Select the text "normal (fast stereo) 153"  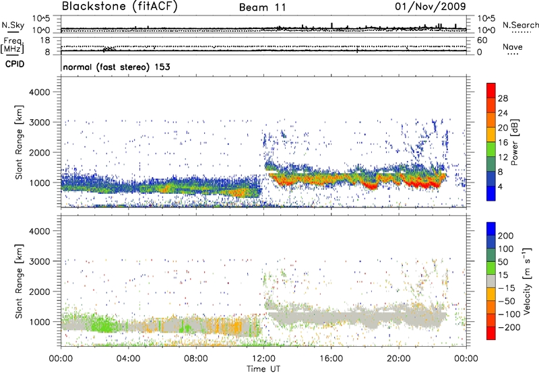click(x=117, y=67)
